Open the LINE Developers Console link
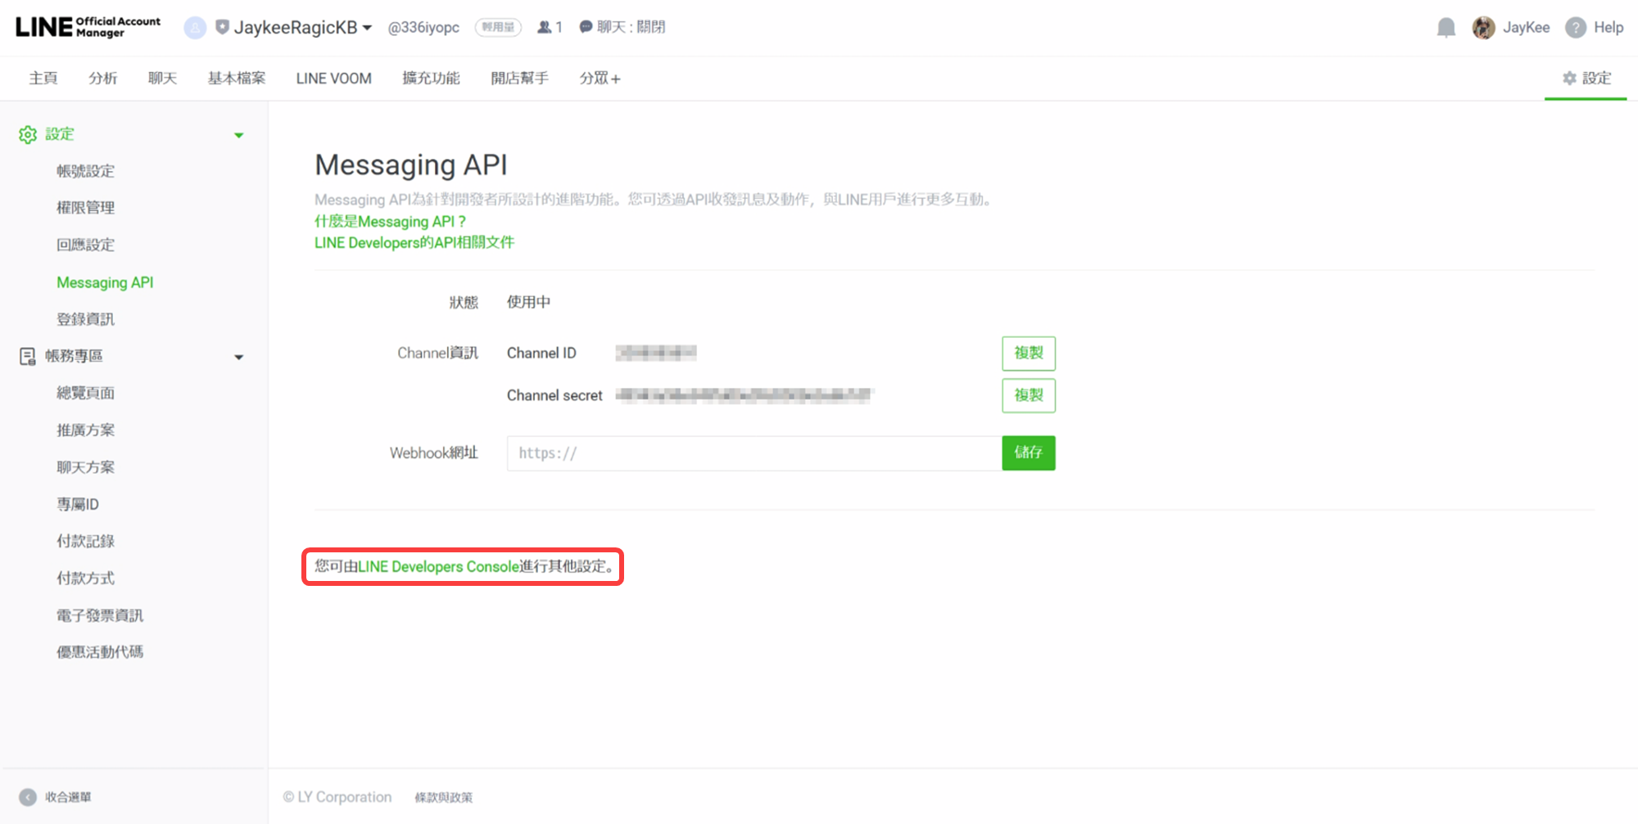 coord(439,566)
